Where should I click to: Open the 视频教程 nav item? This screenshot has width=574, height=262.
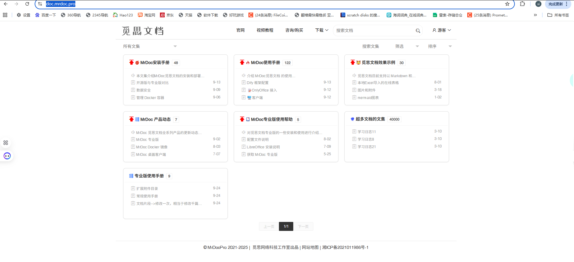click(x=265, y=30)
